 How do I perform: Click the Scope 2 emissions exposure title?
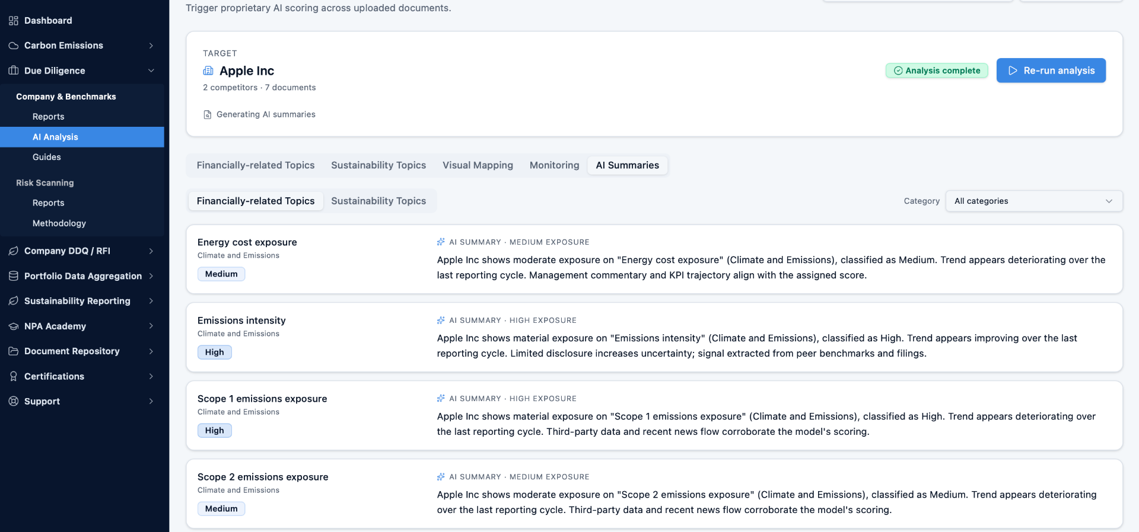pos(263,477)
